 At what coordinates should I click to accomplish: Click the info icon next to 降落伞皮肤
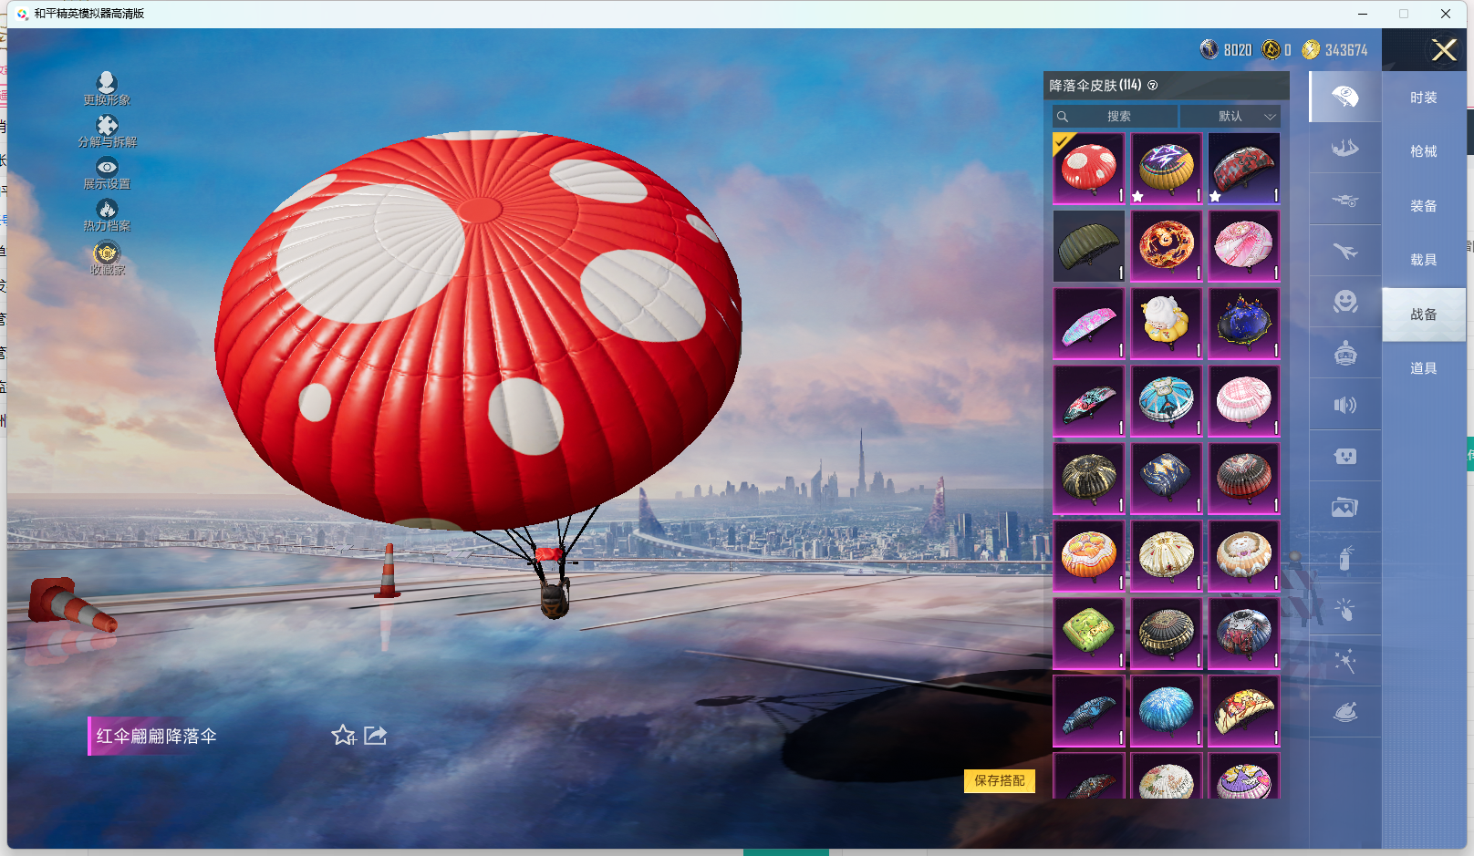click(x=1153, y=86)
